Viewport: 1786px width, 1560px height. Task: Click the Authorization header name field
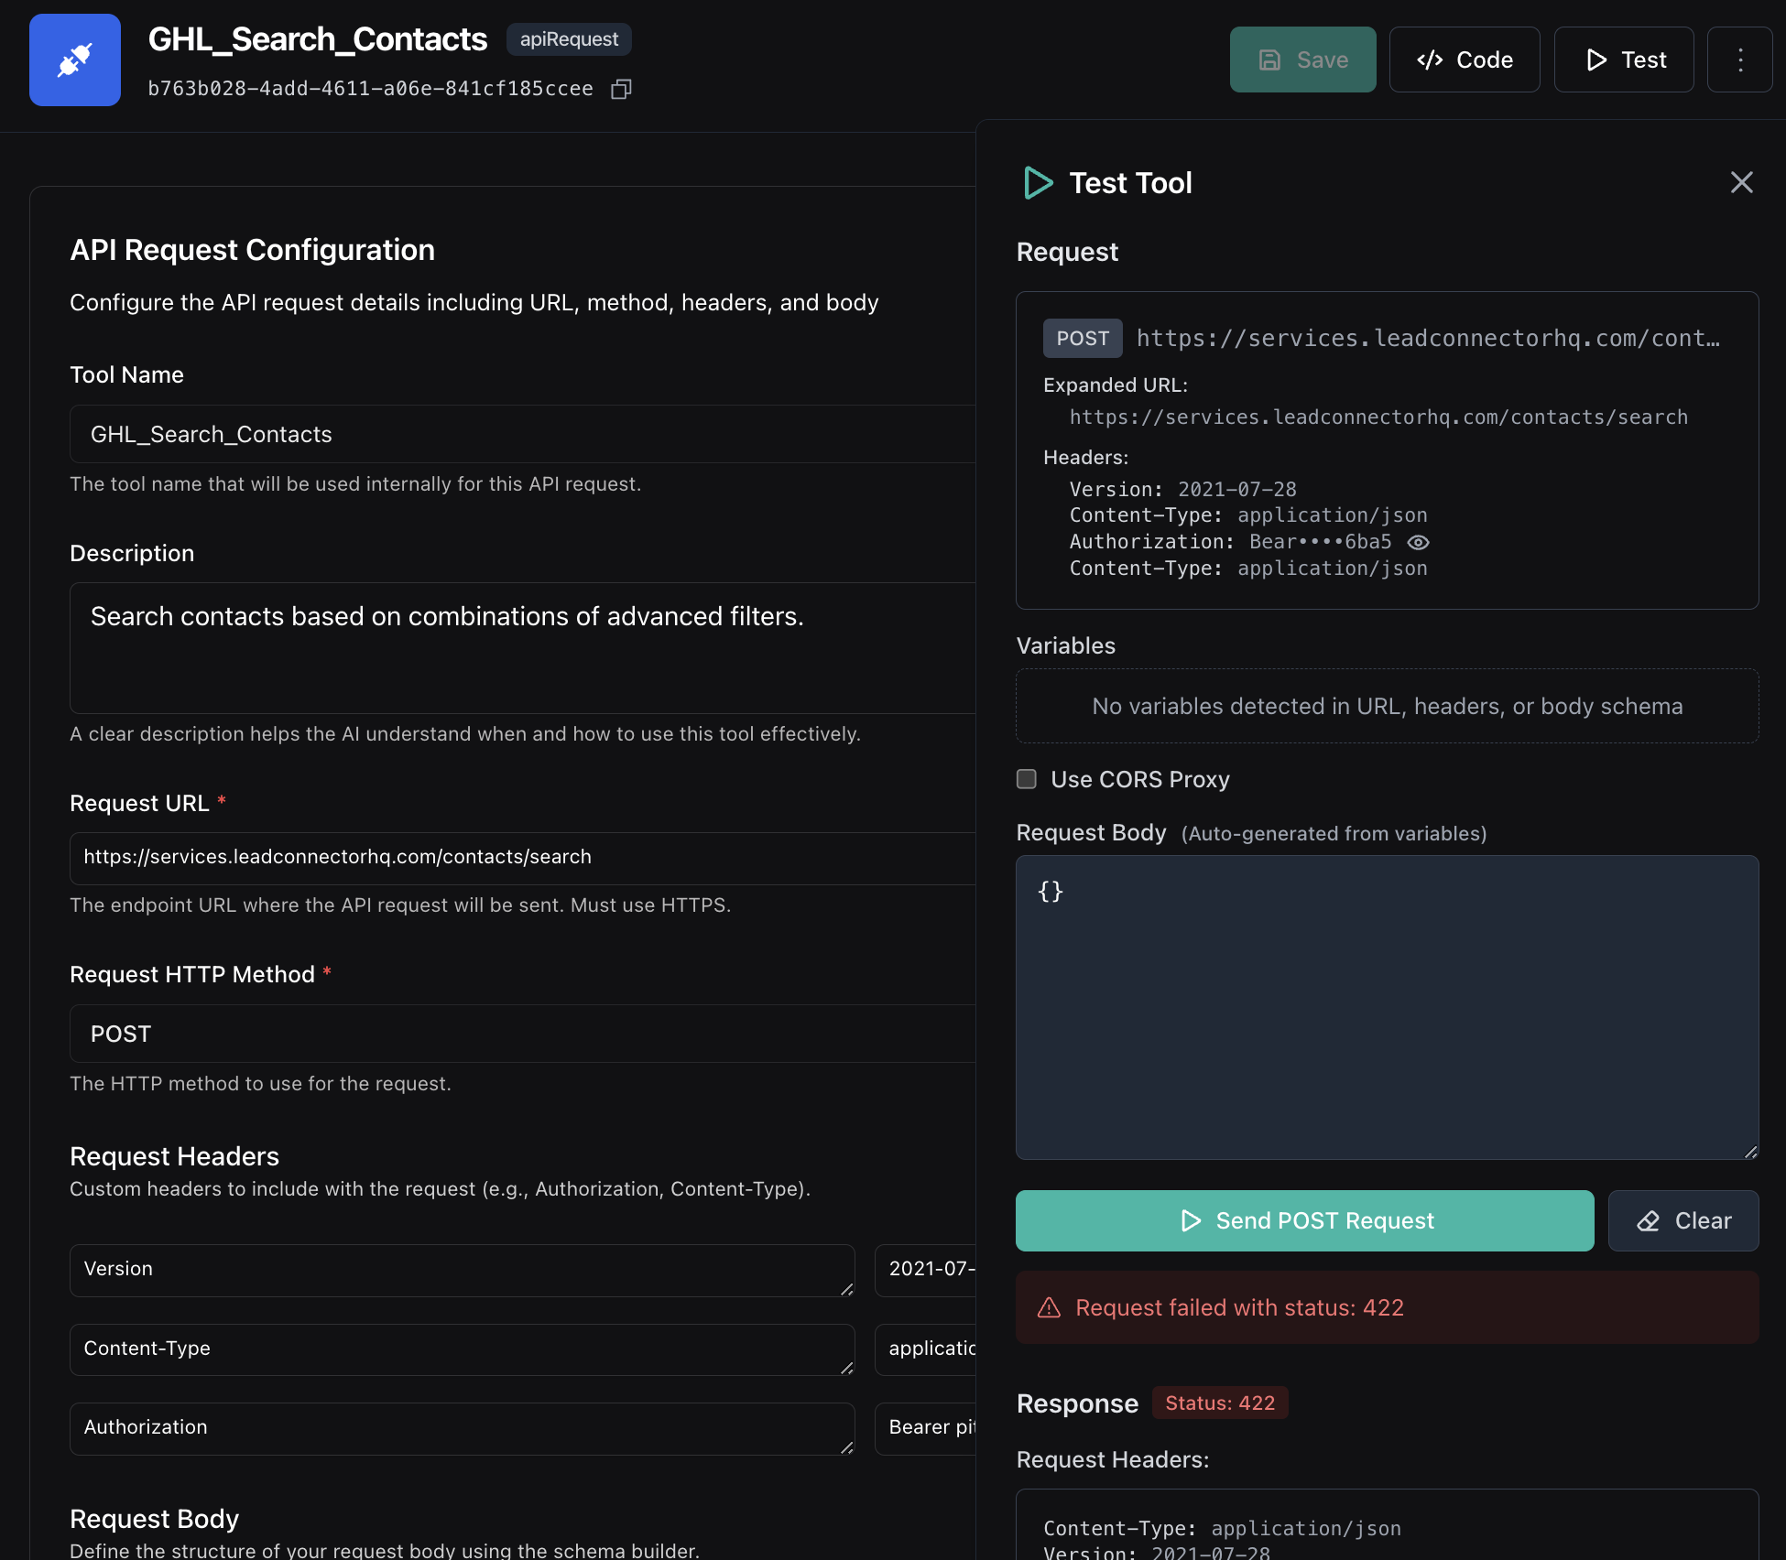(462, 1427)
